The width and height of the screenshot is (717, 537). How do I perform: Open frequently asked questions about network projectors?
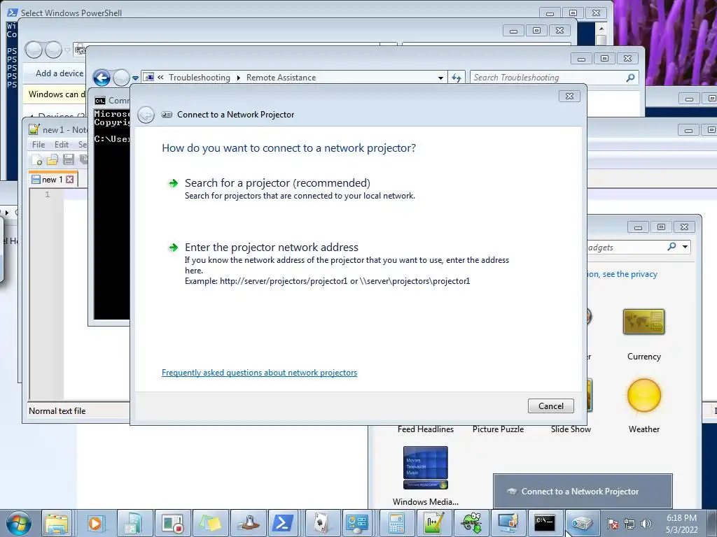[259, 373]
